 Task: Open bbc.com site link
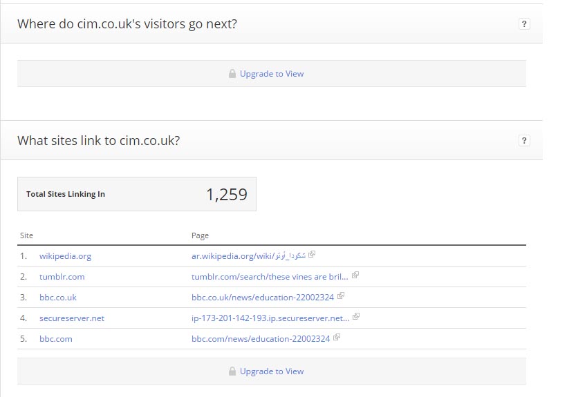[56, 339]
